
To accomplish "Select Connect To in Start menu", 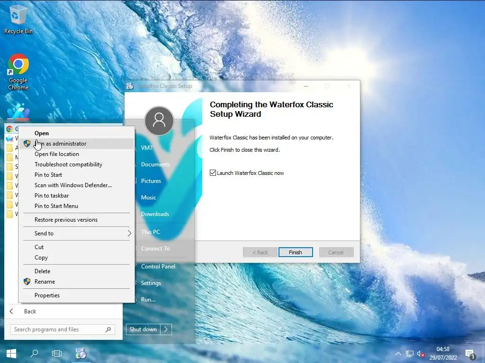I will [x=155, y=249].
